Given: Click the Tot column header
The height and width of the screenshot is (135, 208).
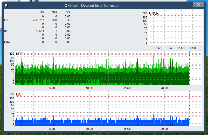Looking at the screenshot, I should tap(42, 12).
